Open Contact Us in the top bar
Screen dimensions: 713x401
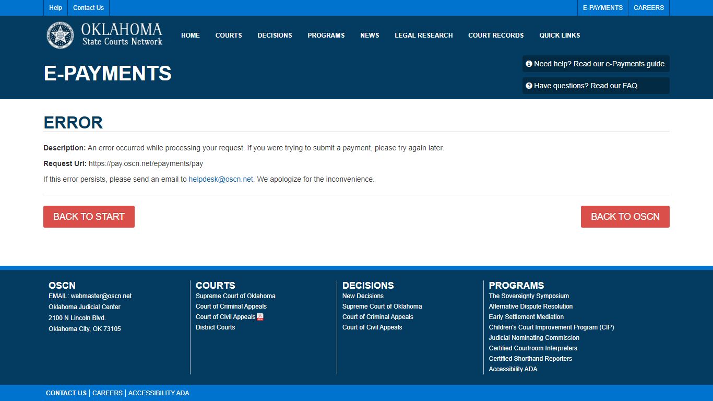(88, 8)
